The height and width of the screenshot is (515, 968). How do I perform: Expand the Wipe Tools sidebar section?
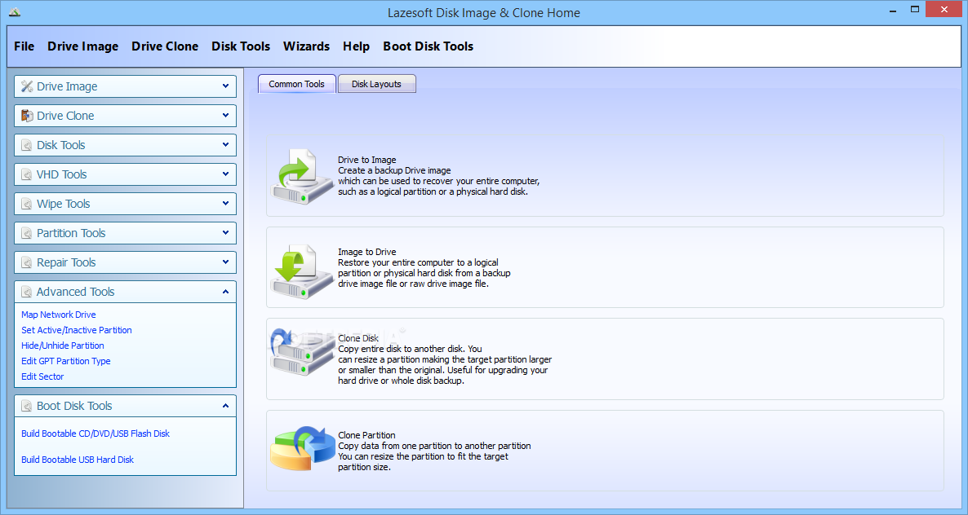coord(225,203)
